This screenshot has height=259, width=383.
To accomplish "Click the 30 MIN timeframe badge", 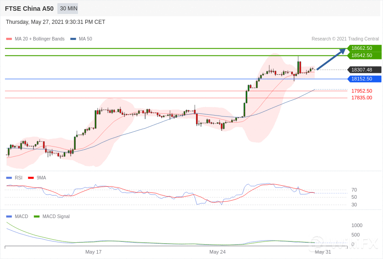I will [68, 9].
